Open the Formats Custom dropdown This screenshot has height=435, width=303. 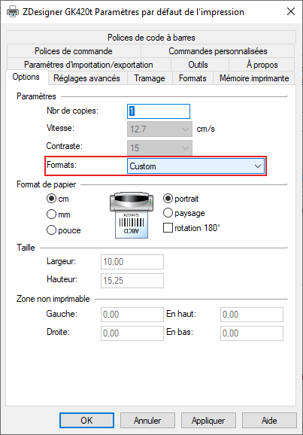195,166
